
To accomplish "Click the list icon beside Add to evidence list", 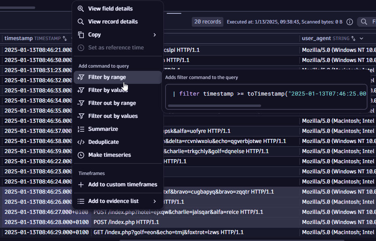I will pos(81,201).
